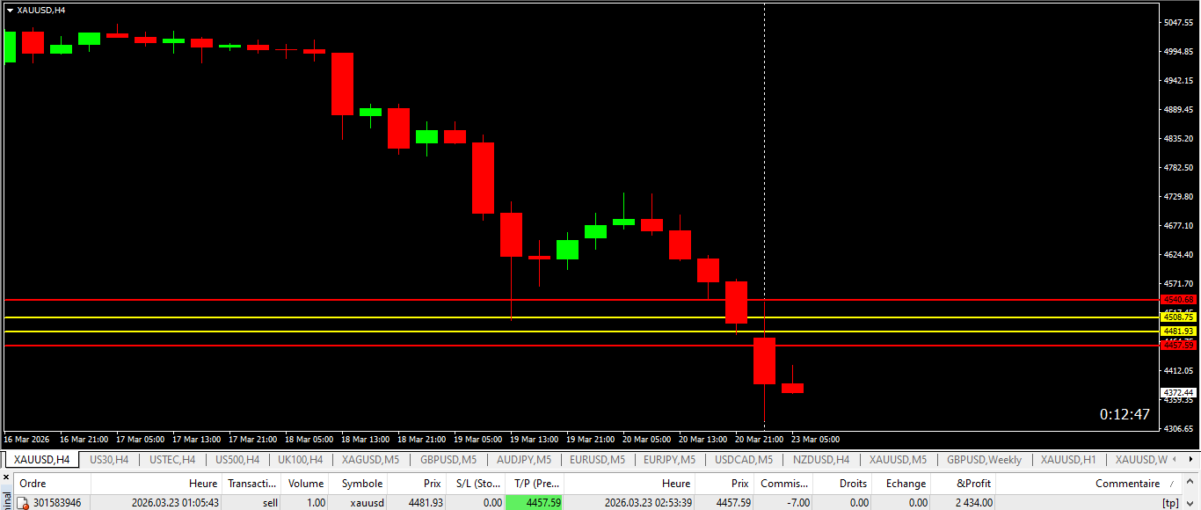Click the 20 Mar 21:00 time axis marker
The height and width of the screenshot is (510, 1201).
pos(760,439)
